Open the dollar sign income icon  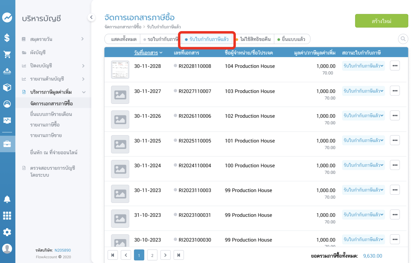click(7, 38)
